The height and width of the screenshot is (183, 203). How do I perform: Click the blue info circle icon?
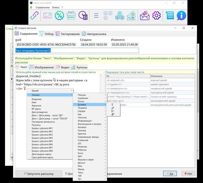click(x=181, y=15)
